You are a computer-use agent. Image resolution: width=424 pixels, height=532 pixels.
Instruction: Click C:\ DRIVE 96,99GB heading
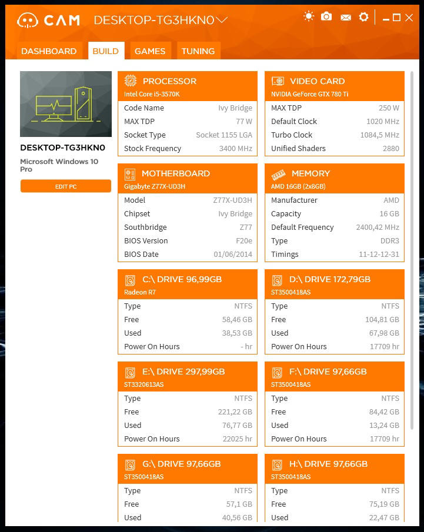pyautogui.click(x=182, y=279)
